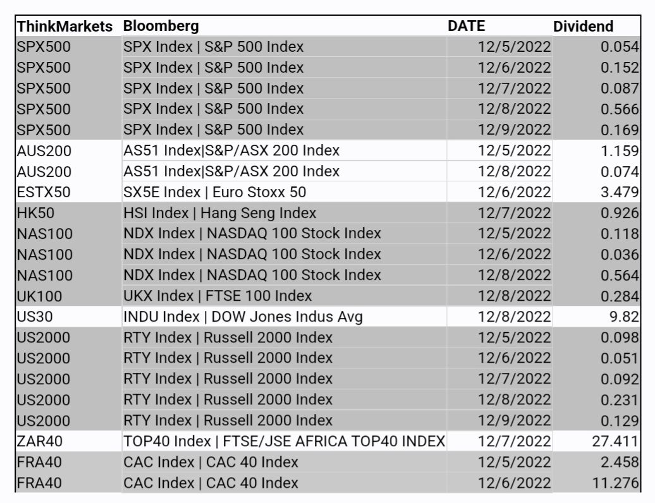Select the TOP40 Index FTSE/JSE Africa cell

point(285,442)
